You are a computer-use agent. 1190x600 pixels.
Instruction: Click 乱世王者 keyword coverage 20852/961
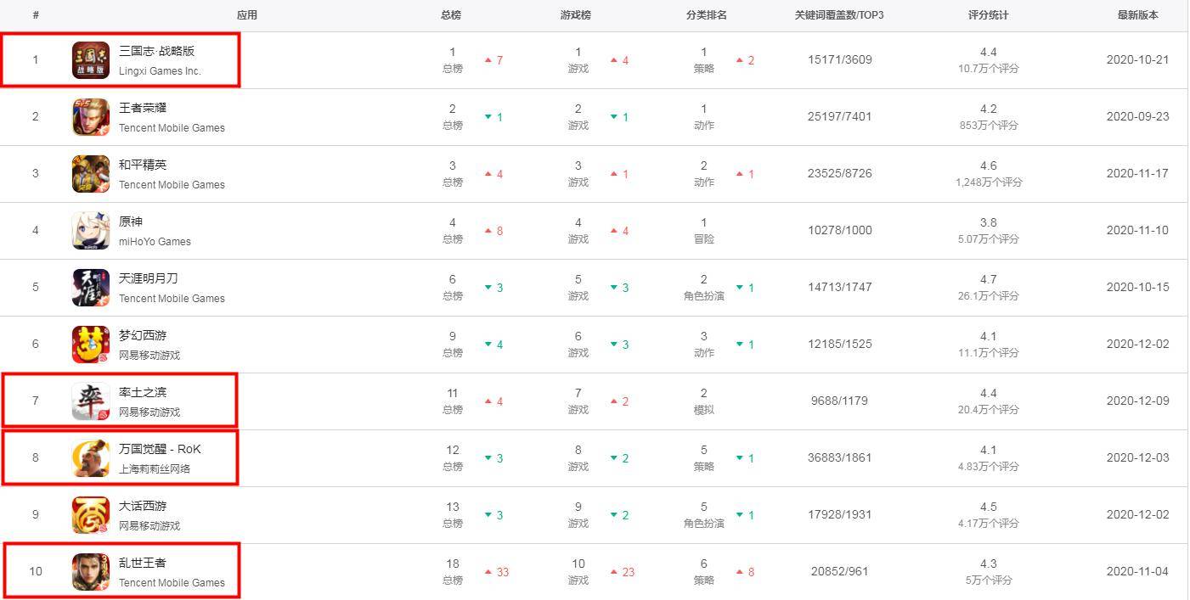(x=839, y=572)
